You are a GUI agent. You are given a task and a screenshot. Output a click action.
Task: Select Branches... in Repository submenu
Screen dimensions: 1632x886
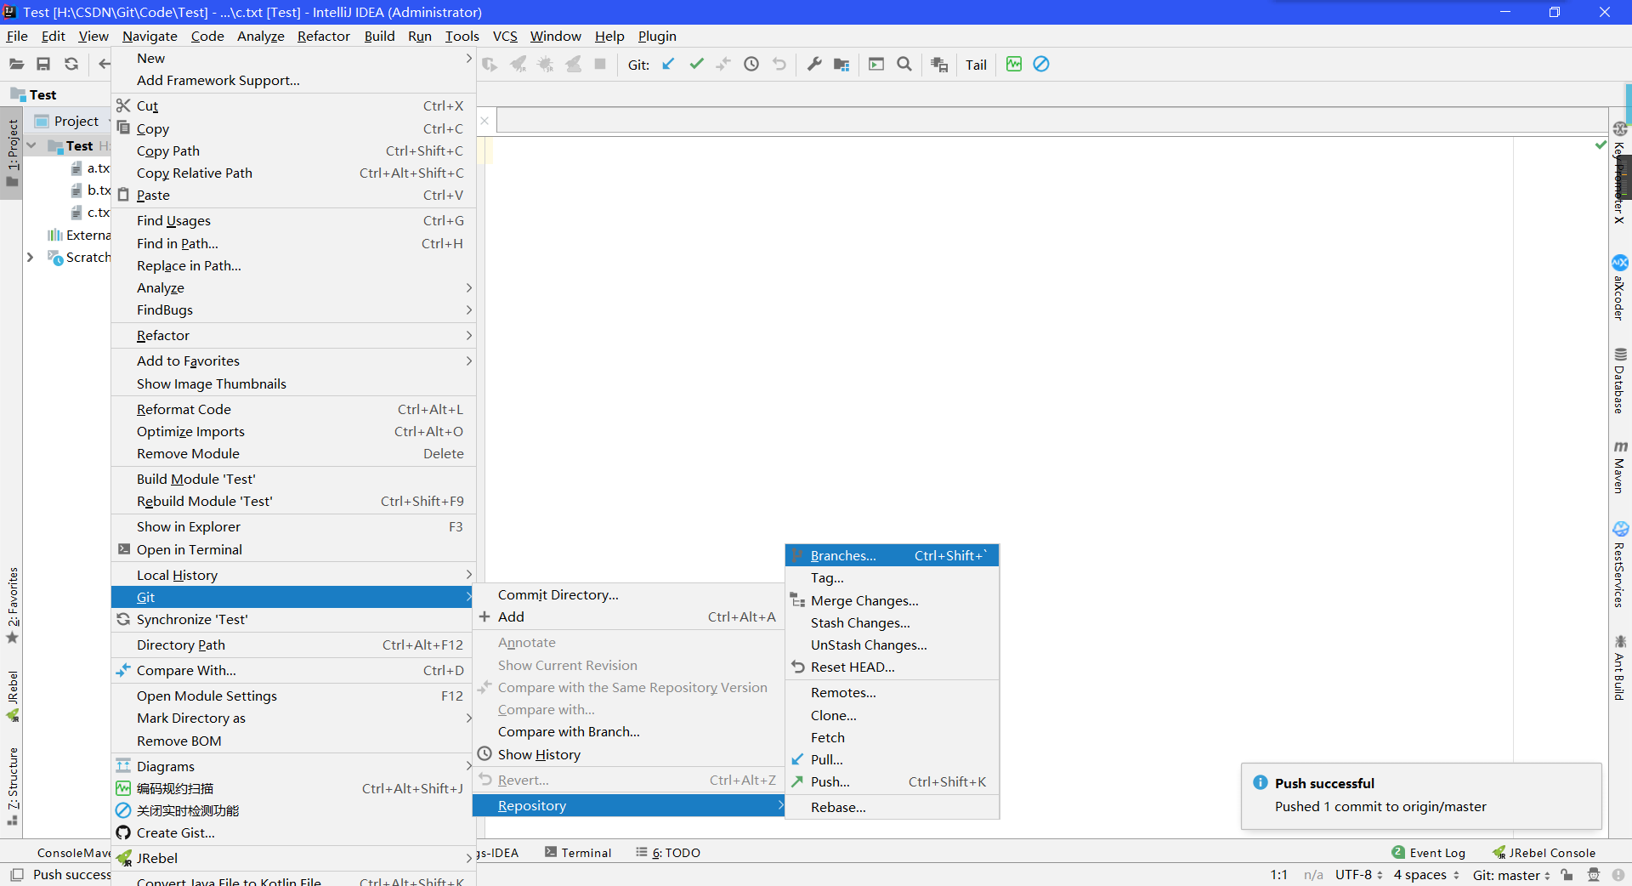(x=892, y=555)
